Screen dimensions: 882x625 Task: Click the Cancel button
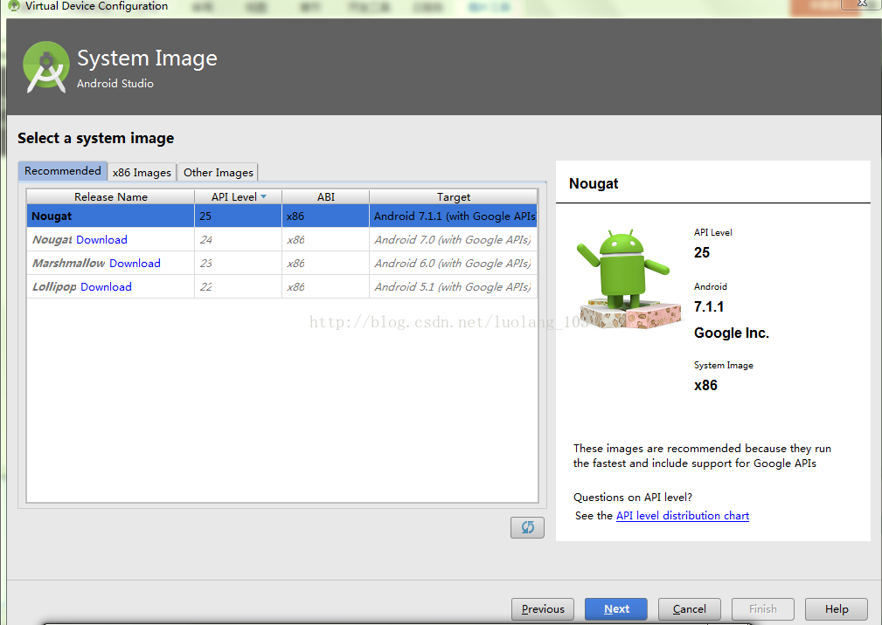(690, 608)
